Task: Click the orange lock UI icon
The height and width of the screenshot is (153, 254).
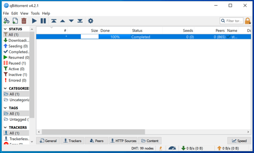Action: (248, 21)
